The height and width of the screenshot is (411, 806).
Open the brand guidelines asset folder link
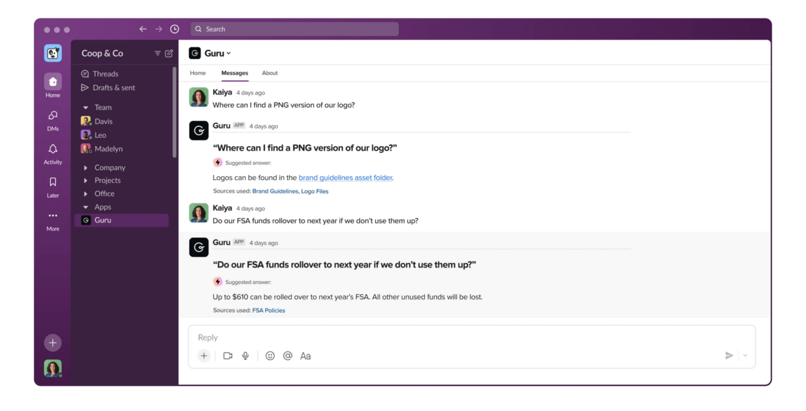click(x=345, y=178)
